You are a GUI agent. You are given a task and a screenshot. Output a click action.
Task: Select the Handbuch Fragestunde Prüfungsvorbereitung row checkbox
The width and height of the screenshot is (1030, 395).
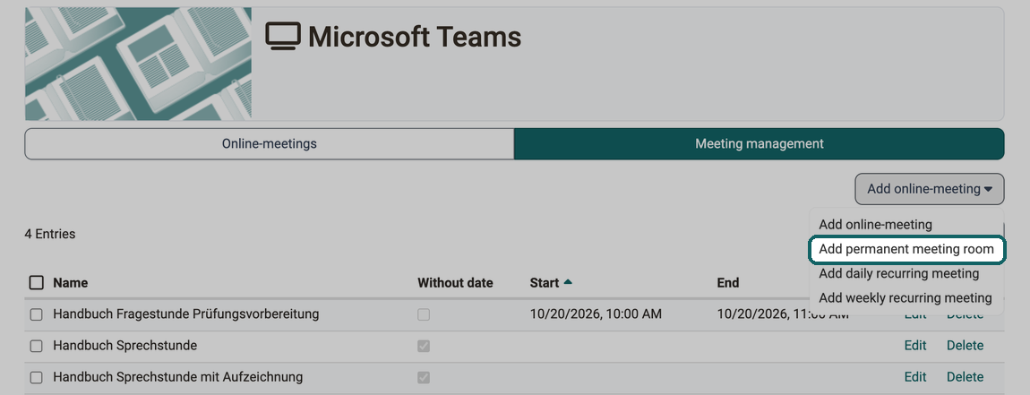pos(36,314)
